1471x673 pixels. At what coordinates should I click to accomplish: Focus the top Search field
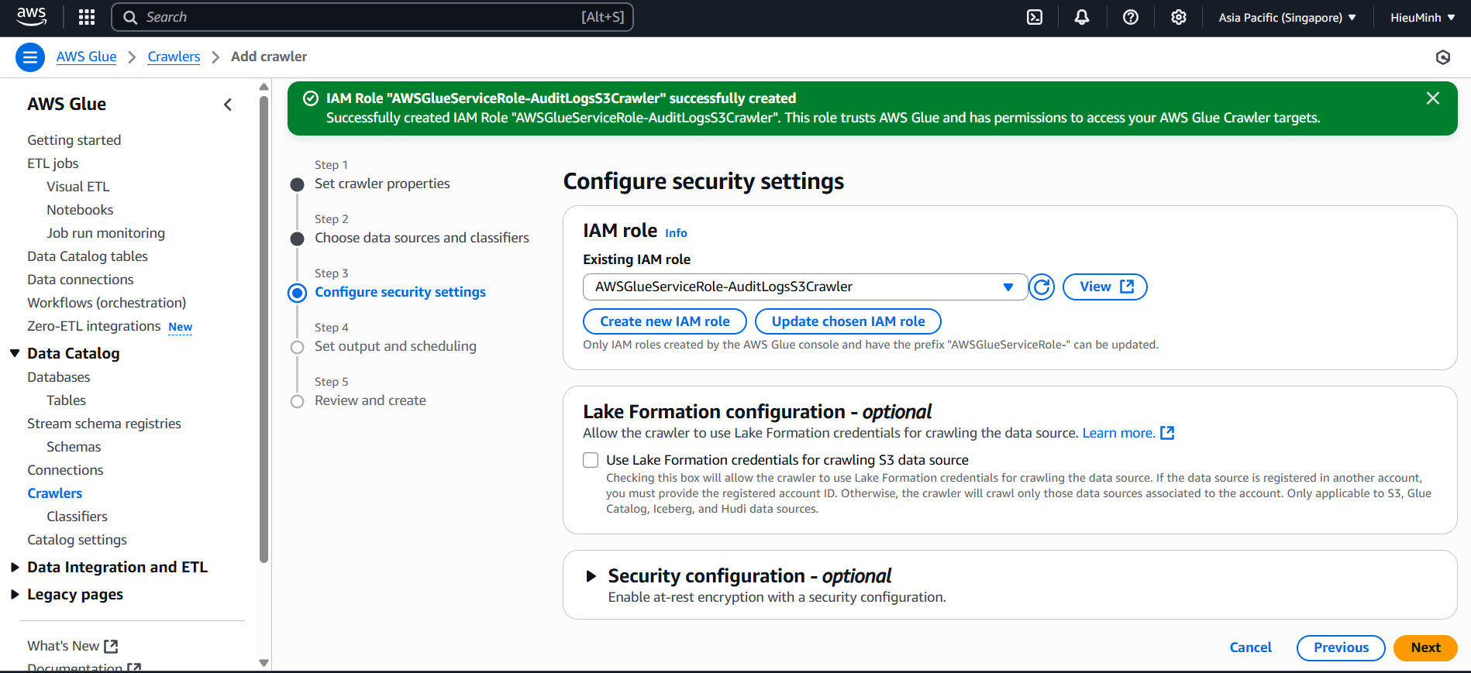point(373,17)
